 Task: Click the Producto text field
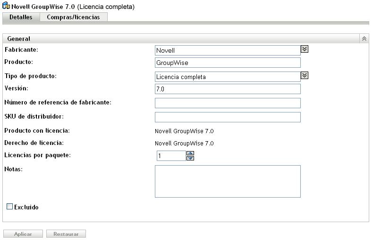click(228, 63)
